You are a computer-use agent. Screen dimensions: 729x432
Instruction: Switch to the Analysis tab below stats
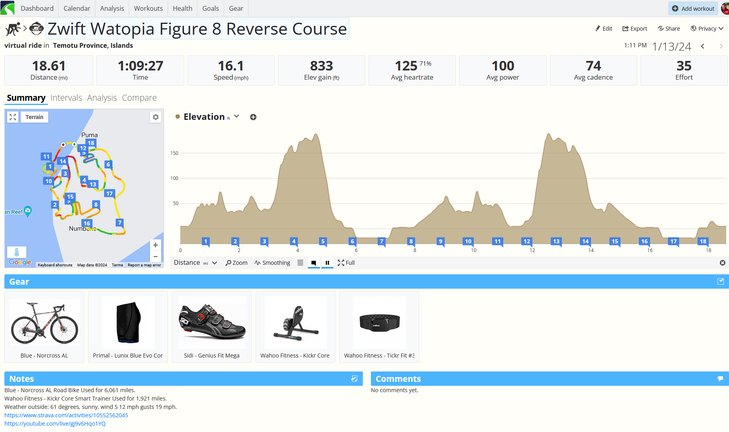coord(102,98)
